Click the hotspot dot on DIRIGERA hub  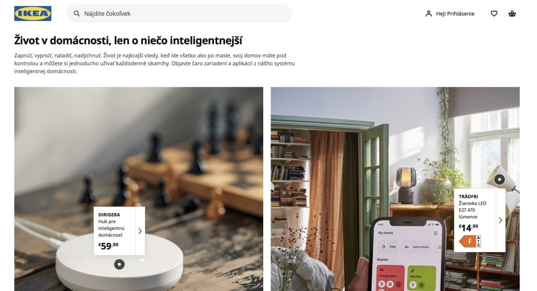pos(119,264)
